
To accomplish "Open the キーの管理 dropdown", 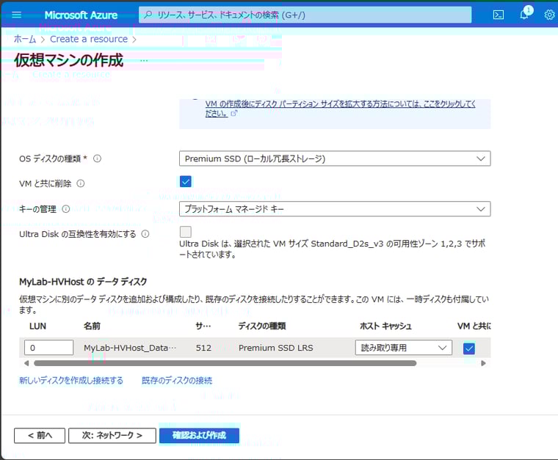I will click(x=335, y=209).
